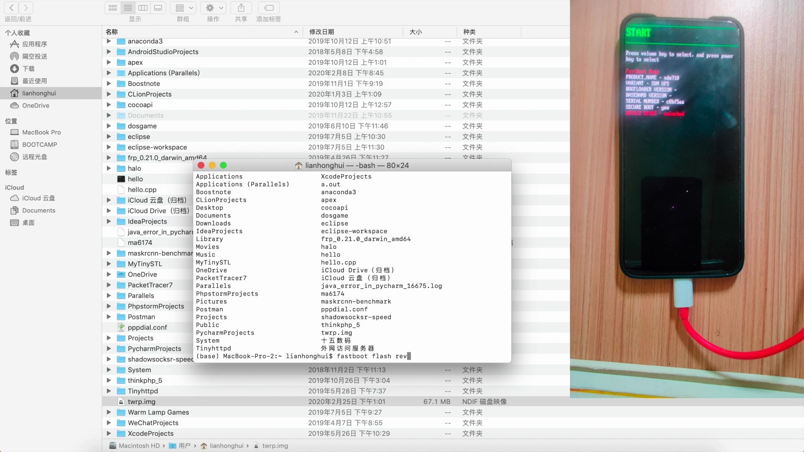Image resolution: width=804 pixels, height=452 pixels.
Task: Expand the anaconda3 folder triangle
Action: 109,41
